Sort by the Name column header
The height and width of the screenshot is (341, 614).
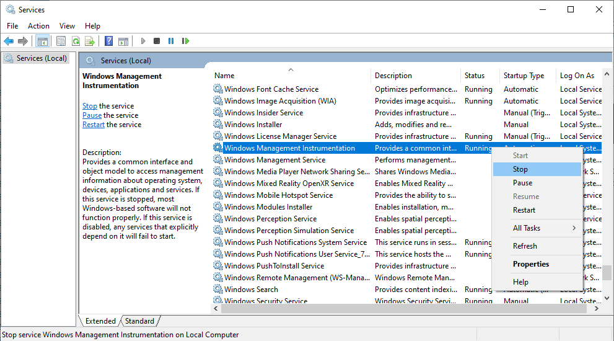290,76
